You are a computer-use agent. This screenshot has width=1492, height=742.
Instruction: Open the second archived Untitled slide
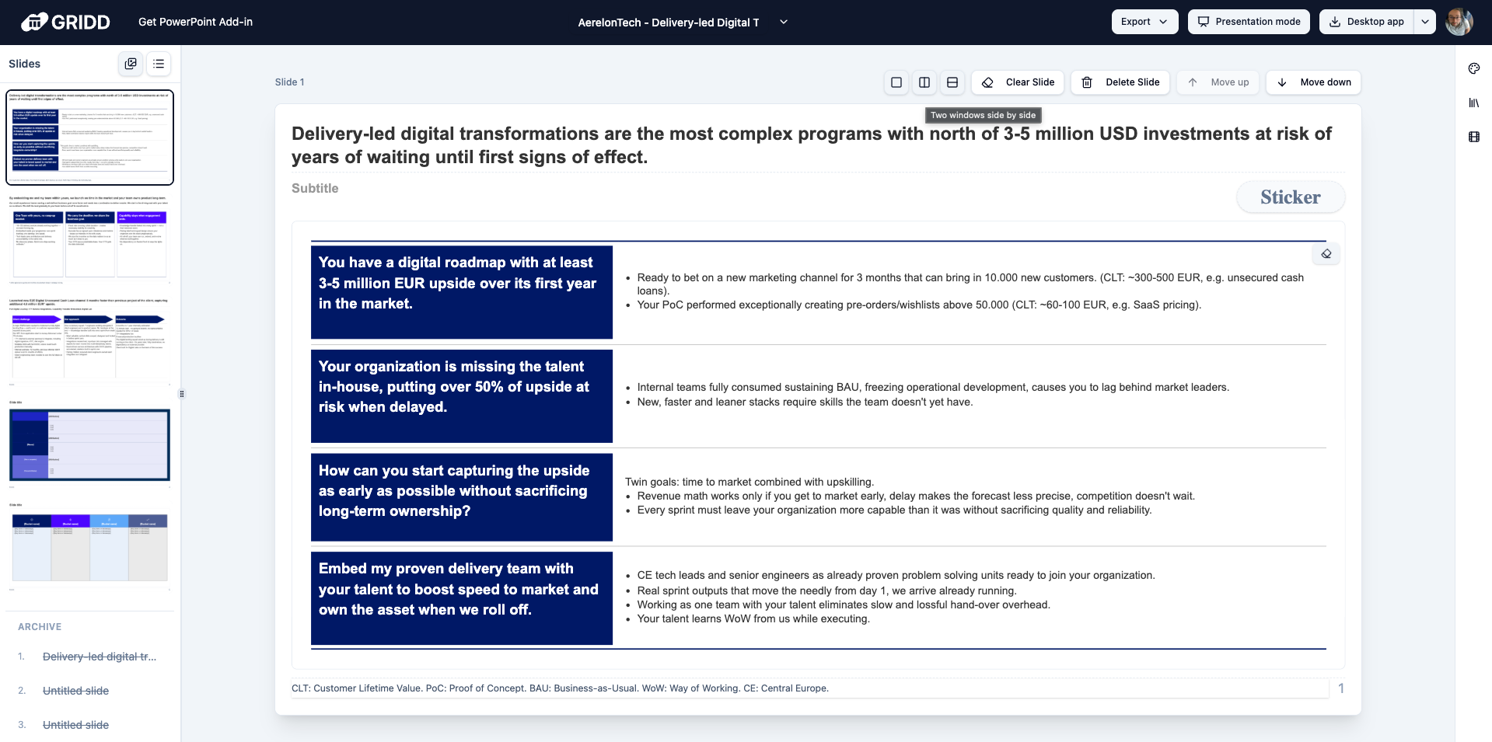click(x=75, y=691)
